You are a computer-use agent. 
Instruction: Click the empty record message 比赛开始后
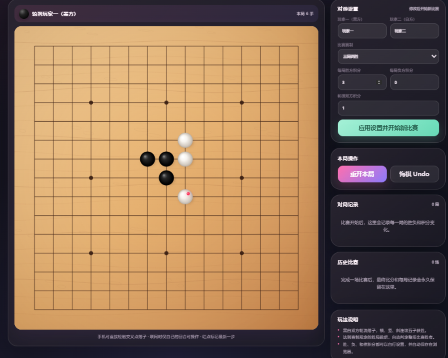pyautogui.click(x=388, y=226)
